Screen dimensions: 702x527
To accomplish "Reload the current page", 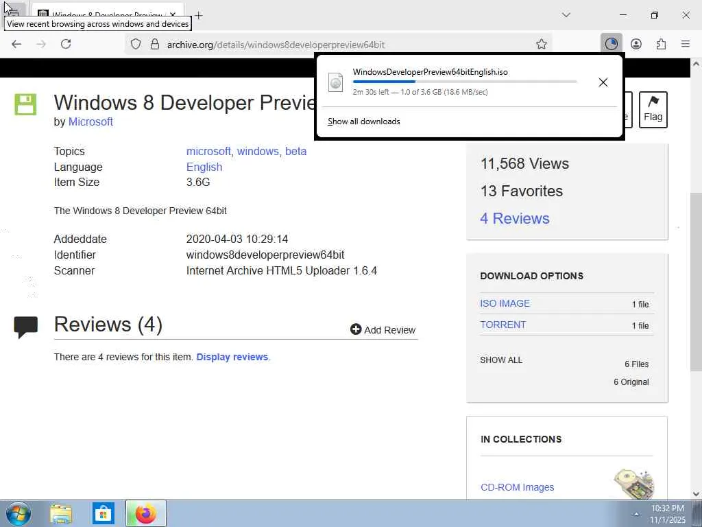I will click(66, 44).
